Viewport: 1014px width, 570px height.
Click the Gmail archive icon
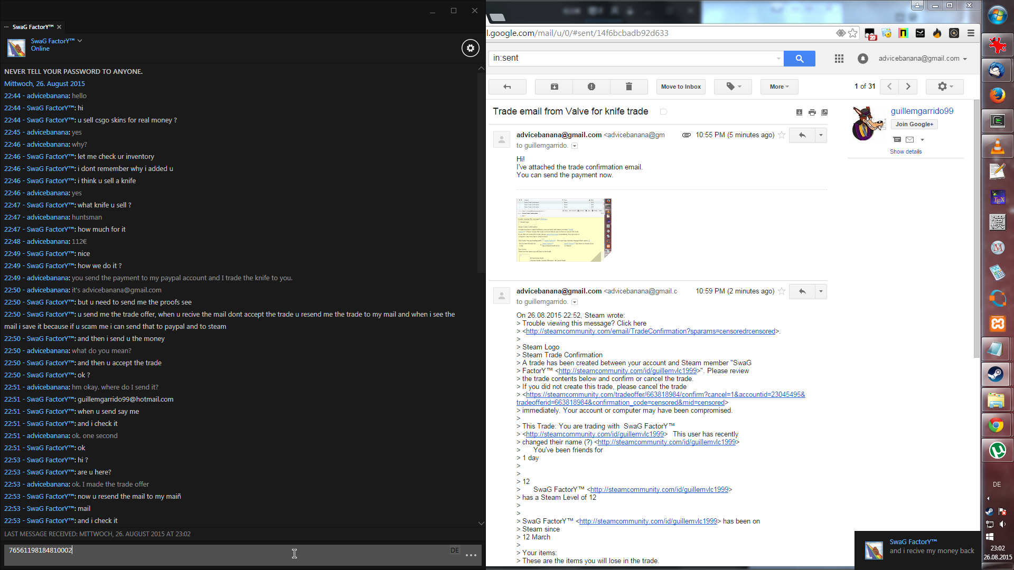[x=554, y=87]
